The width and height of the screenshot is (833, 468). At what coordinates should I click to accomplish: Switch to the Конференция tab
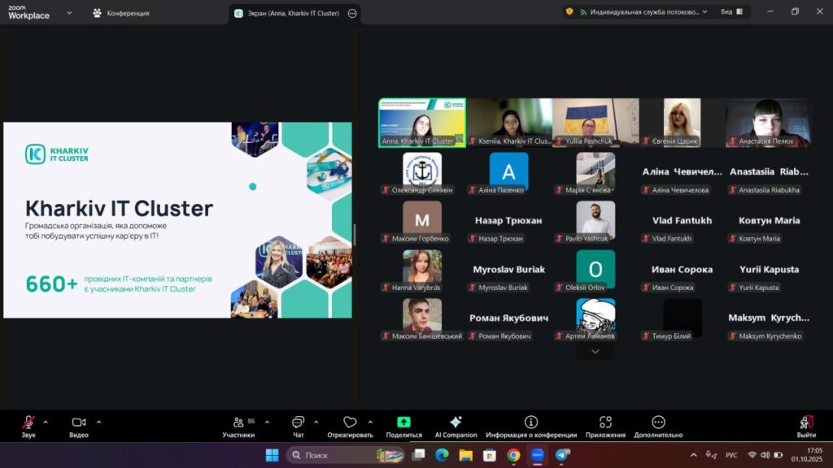[x=121, y=13]
